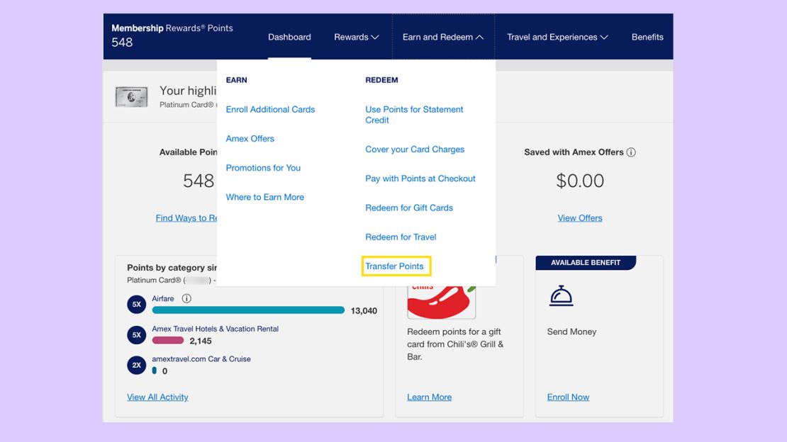
Task: Click the EARN column heading
Action: (236, 80)
